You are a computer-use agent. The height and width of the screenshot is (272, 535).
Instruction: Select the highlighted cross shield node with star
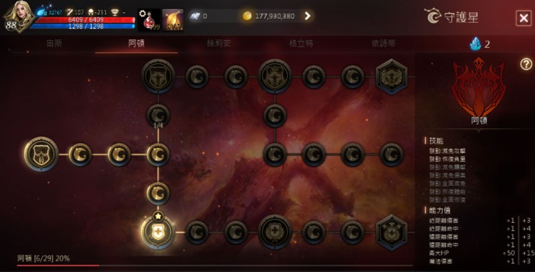(158, 232)
